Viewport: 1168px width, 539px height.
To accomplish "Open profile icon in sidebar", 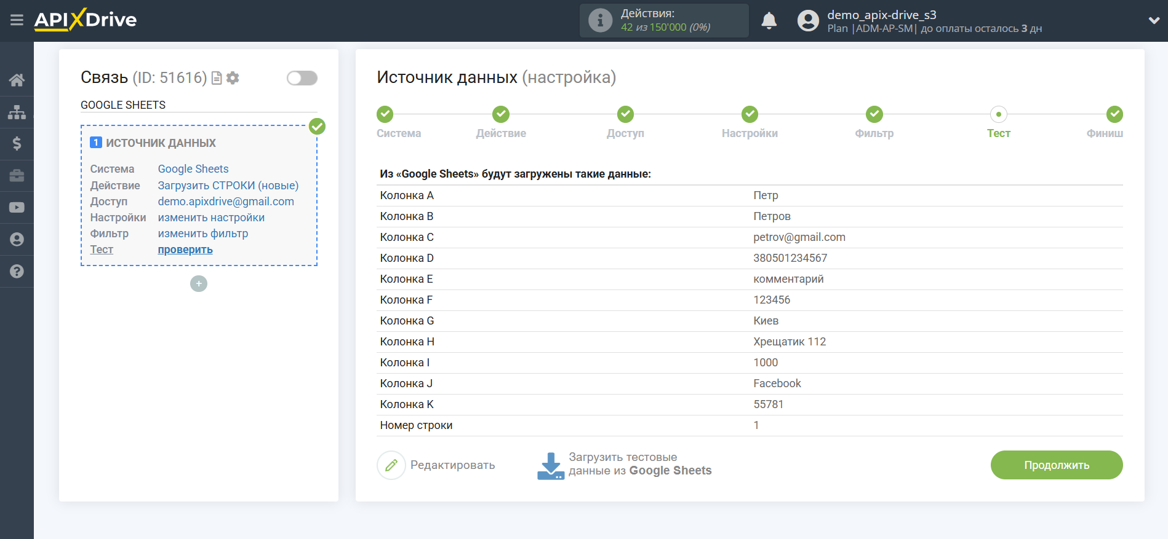I will point(17,240).
